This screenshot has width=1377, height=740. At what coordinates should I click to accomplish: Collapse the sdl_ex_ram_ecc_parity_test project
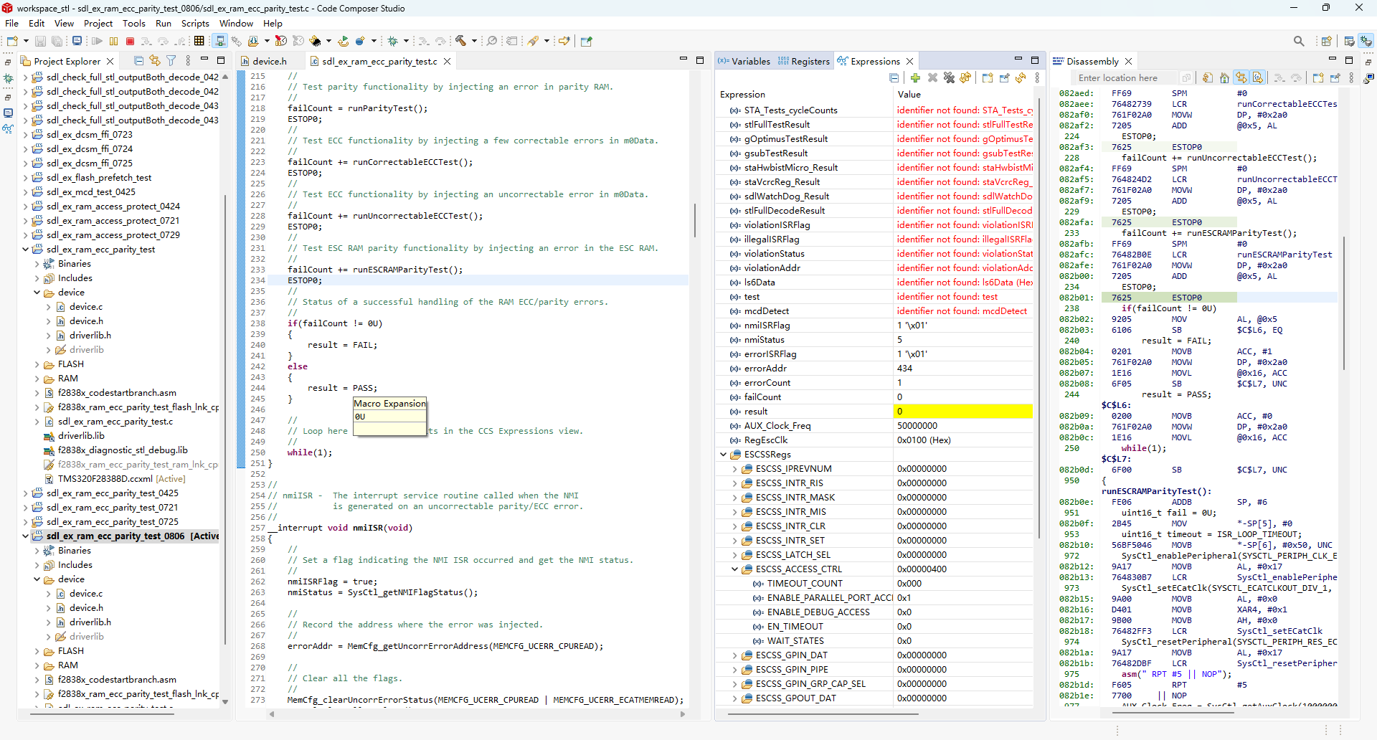(x=26, y=249)
